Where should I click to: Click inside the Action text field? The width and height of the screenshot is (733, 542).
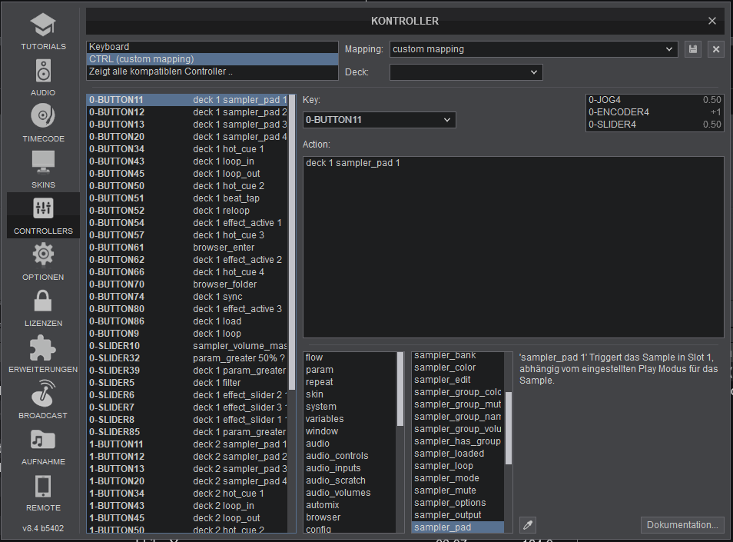(512, 246)
